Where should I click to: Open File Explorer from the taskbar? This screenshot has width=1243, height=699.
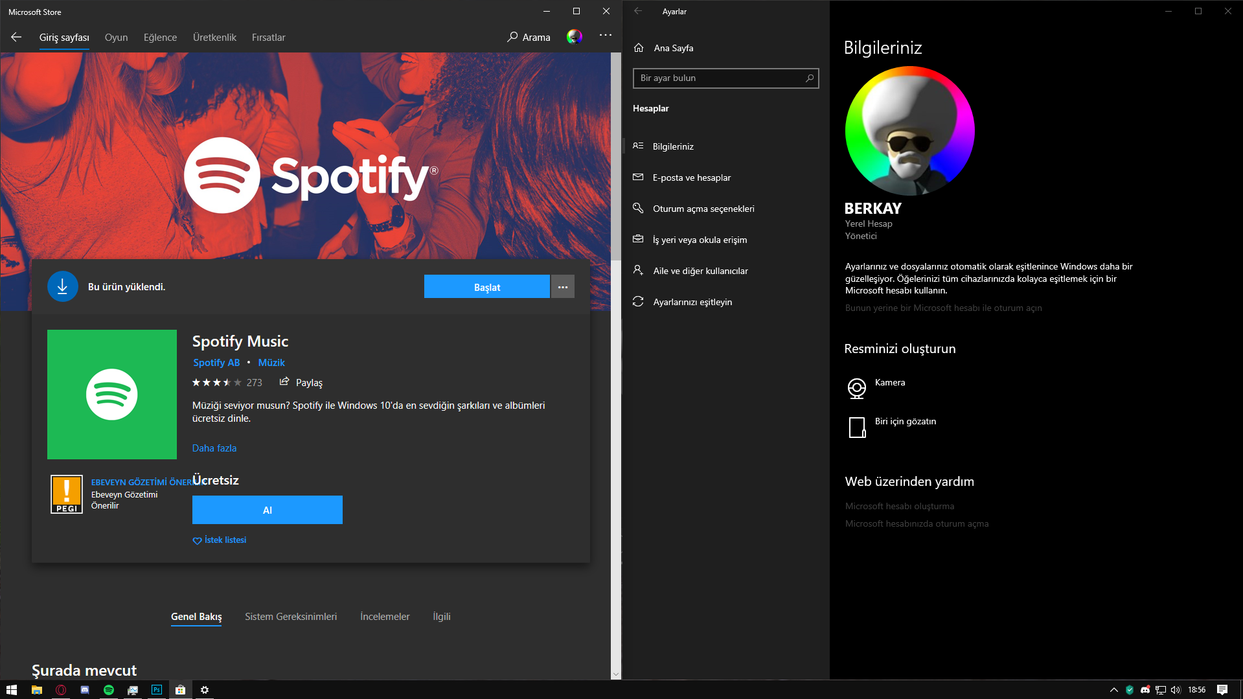click(x=37, y=690)
